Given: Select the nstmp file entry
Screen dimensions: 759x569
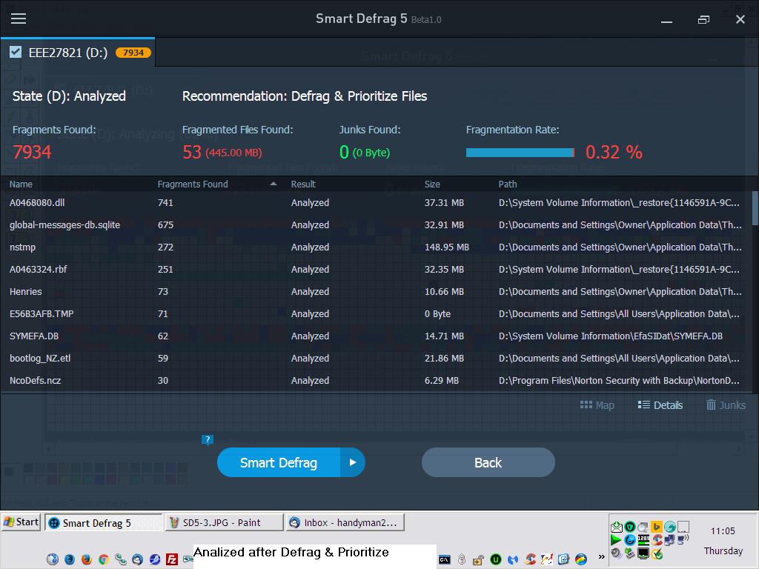Looking at the screenshot, I should [x=376, y=247].
